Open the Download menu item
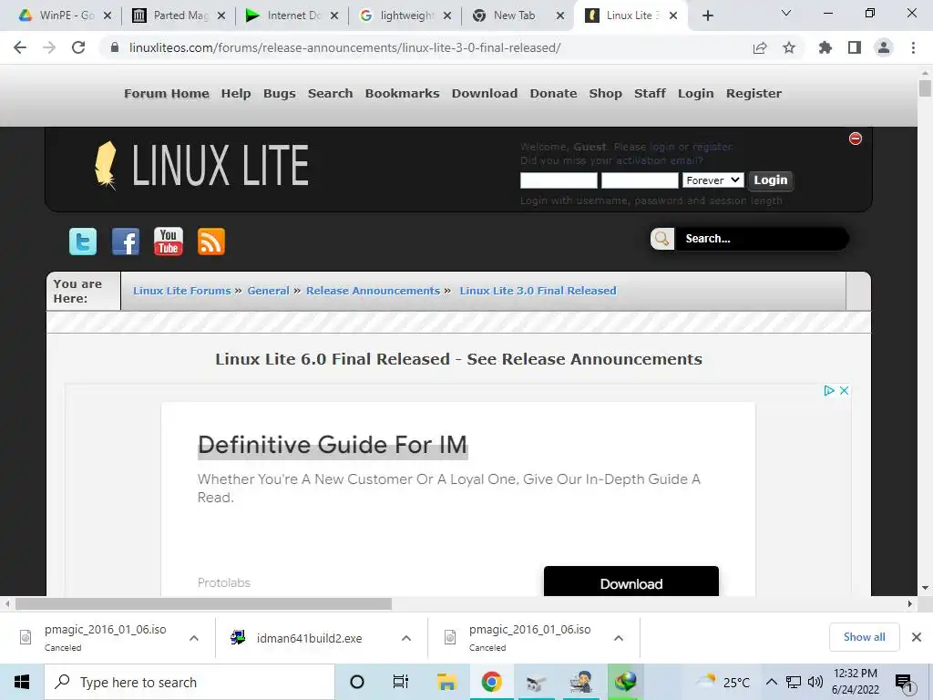The image size is (933, 700). point(485,94)
